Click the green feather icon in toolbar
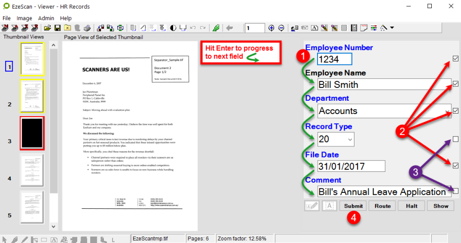Image resolution: width=461 pixels, height=243 pixels. 216,28
